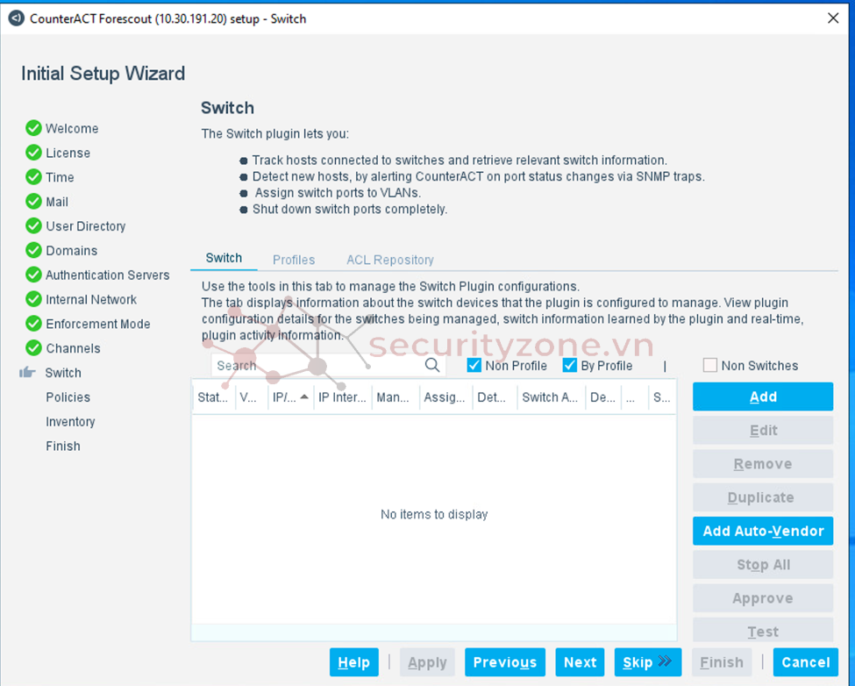Click the De... column header
The height and width of the screenshot is (686, 855).
[x=602, y=397]
